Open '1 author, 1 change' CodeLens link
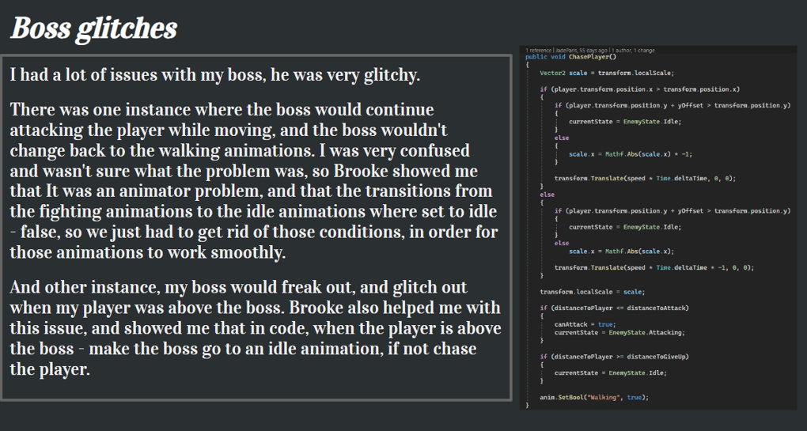 (x=632, y=51)
